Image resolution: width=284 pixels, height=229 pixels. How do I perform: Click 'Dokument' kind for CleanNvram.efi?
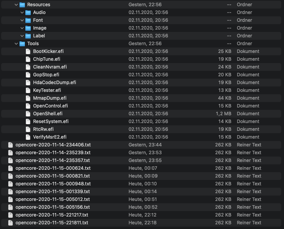click(x=248, y=67)
